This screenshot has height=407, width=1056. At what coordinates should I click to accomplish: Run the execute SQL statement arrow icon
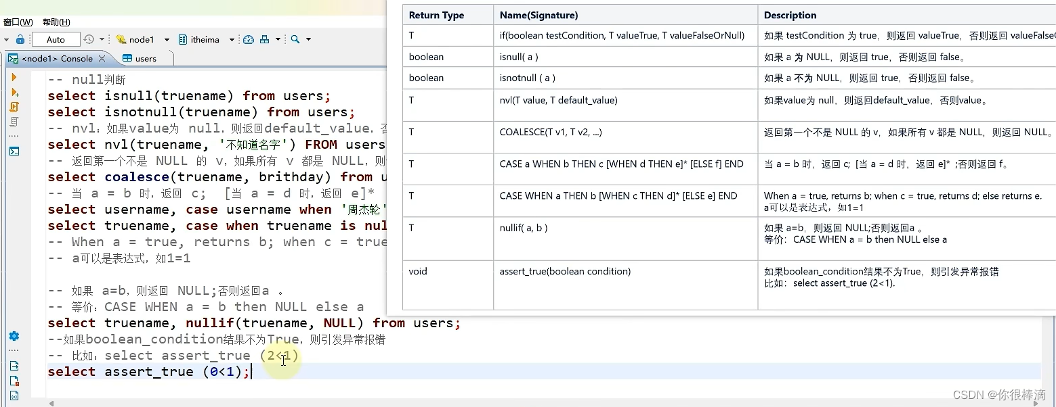[x=14, y=78]
